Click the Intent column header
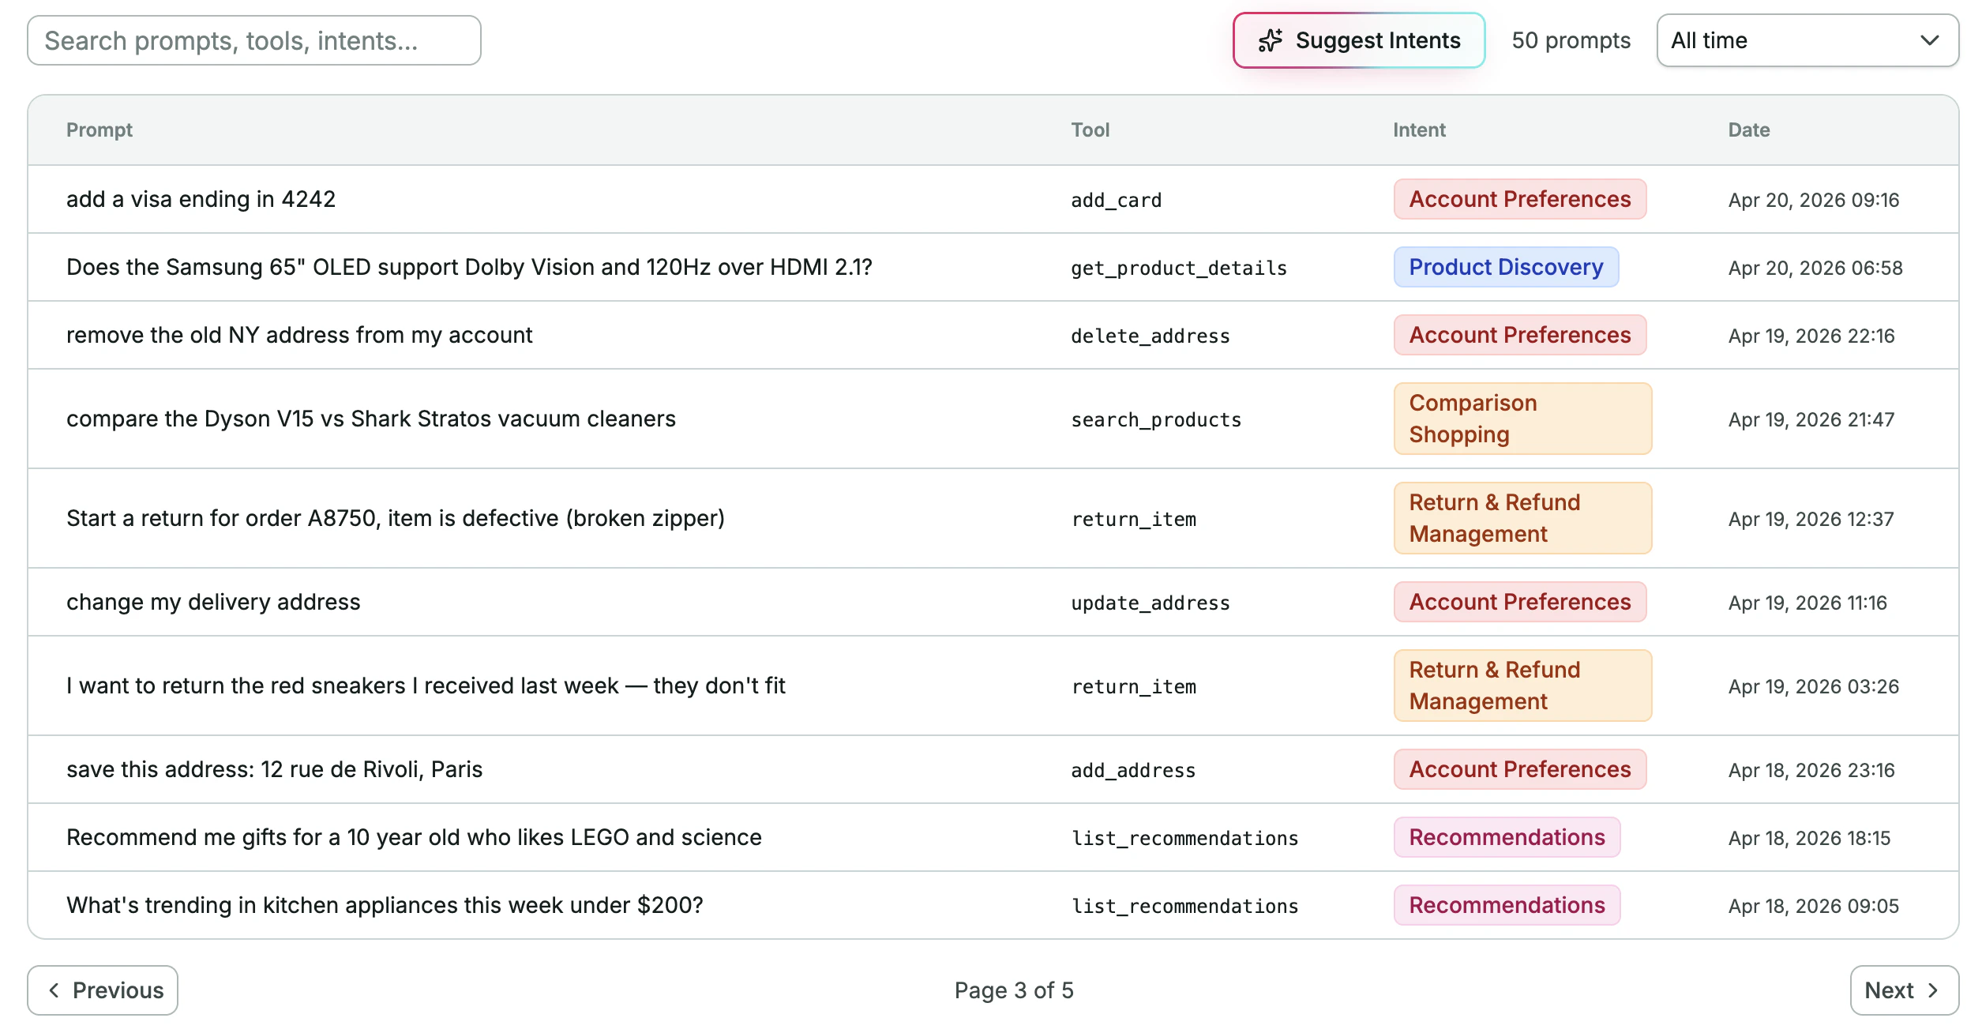The width and height of the screenshot is (1982, 1033). (1419, 130)
